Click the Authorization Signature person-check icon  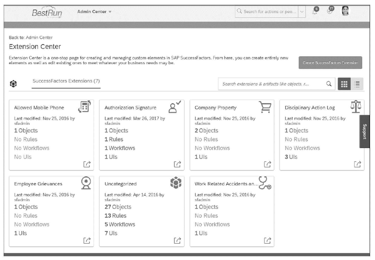click(175, 107)
